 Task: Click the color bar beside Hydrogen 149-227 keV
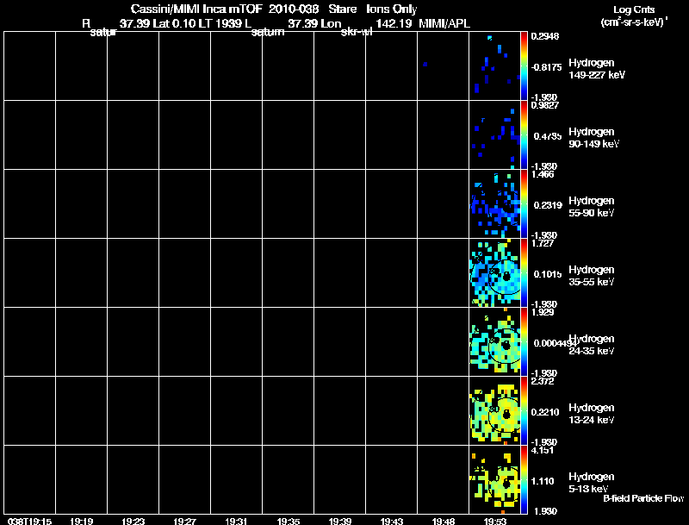[524, 66]
